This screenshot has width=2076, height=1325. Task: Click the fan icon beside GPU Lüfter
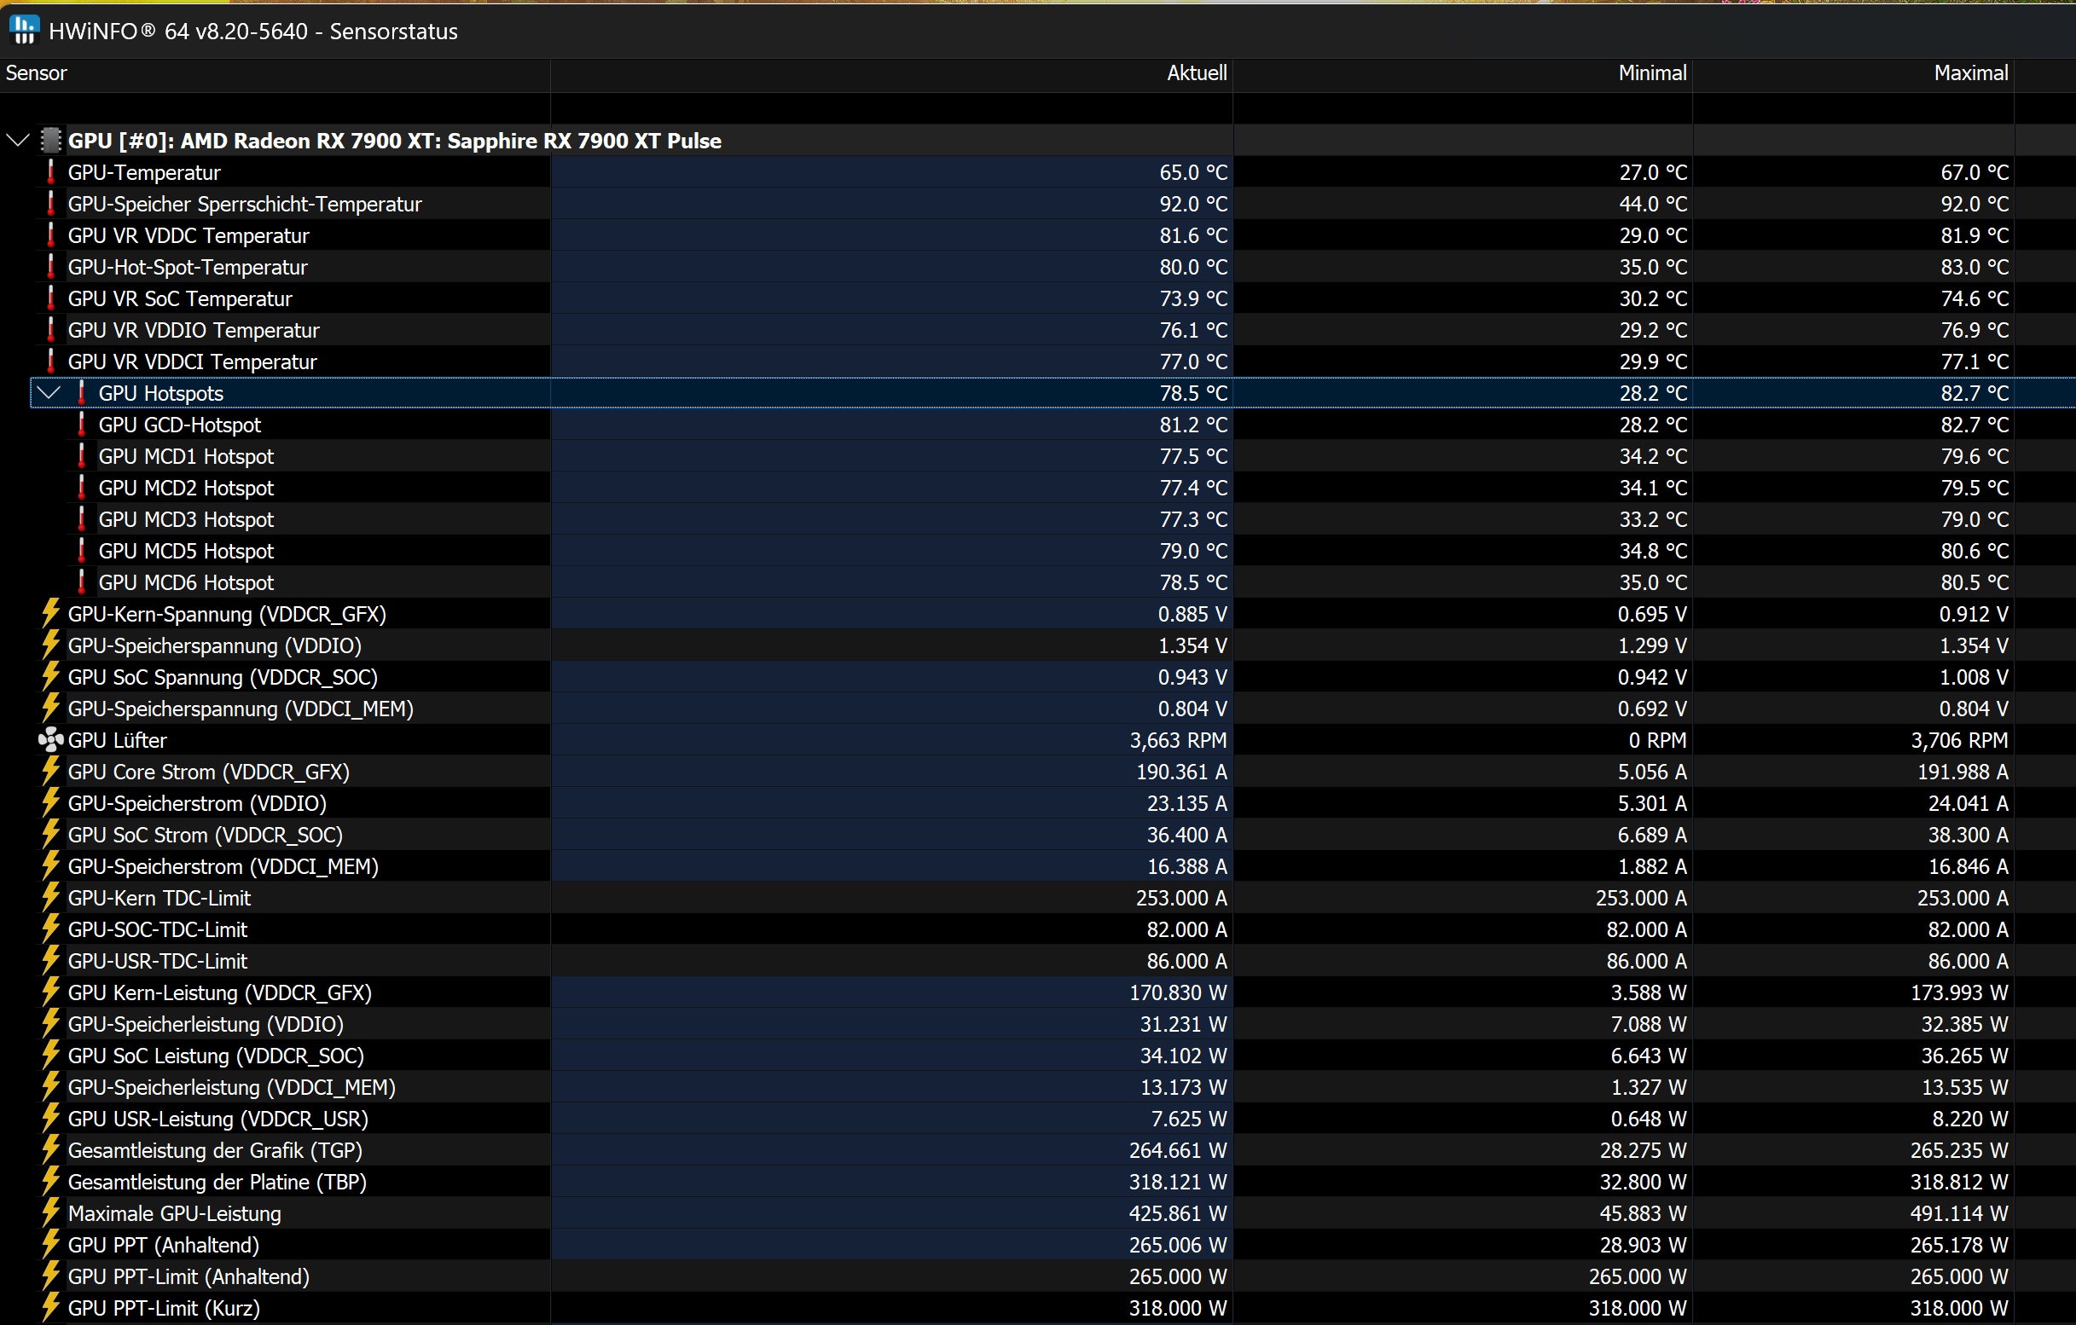click(x=51, y=739)
